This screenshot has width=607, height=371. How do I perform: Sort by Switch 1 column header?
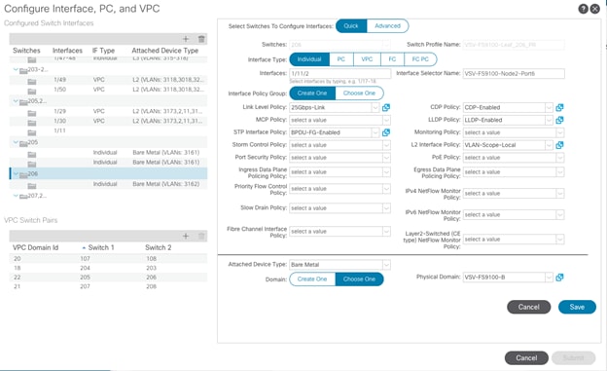100,247
